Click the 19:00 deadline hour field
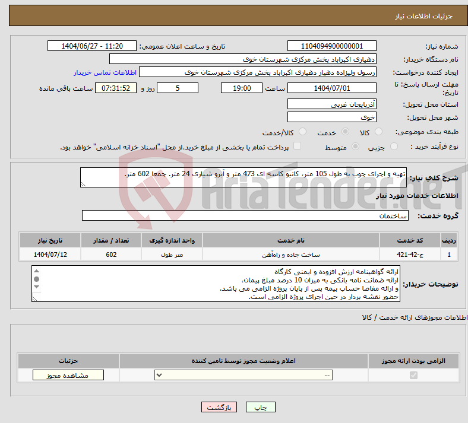The height and width of the screenshot is (423, 468). click(242, 88)
